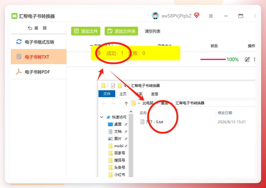Click the 汇帮电子书转换器 app logo
The height and width of the screenshot is (188, 266).
pos(14,16)
